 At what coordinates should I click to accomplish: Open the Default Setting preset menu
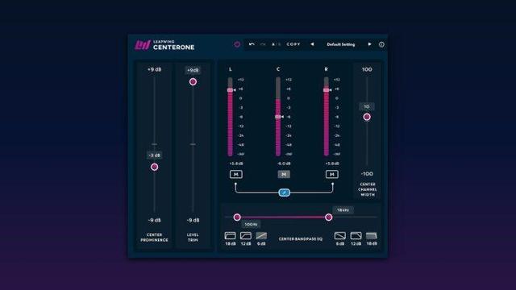point(340,44)
